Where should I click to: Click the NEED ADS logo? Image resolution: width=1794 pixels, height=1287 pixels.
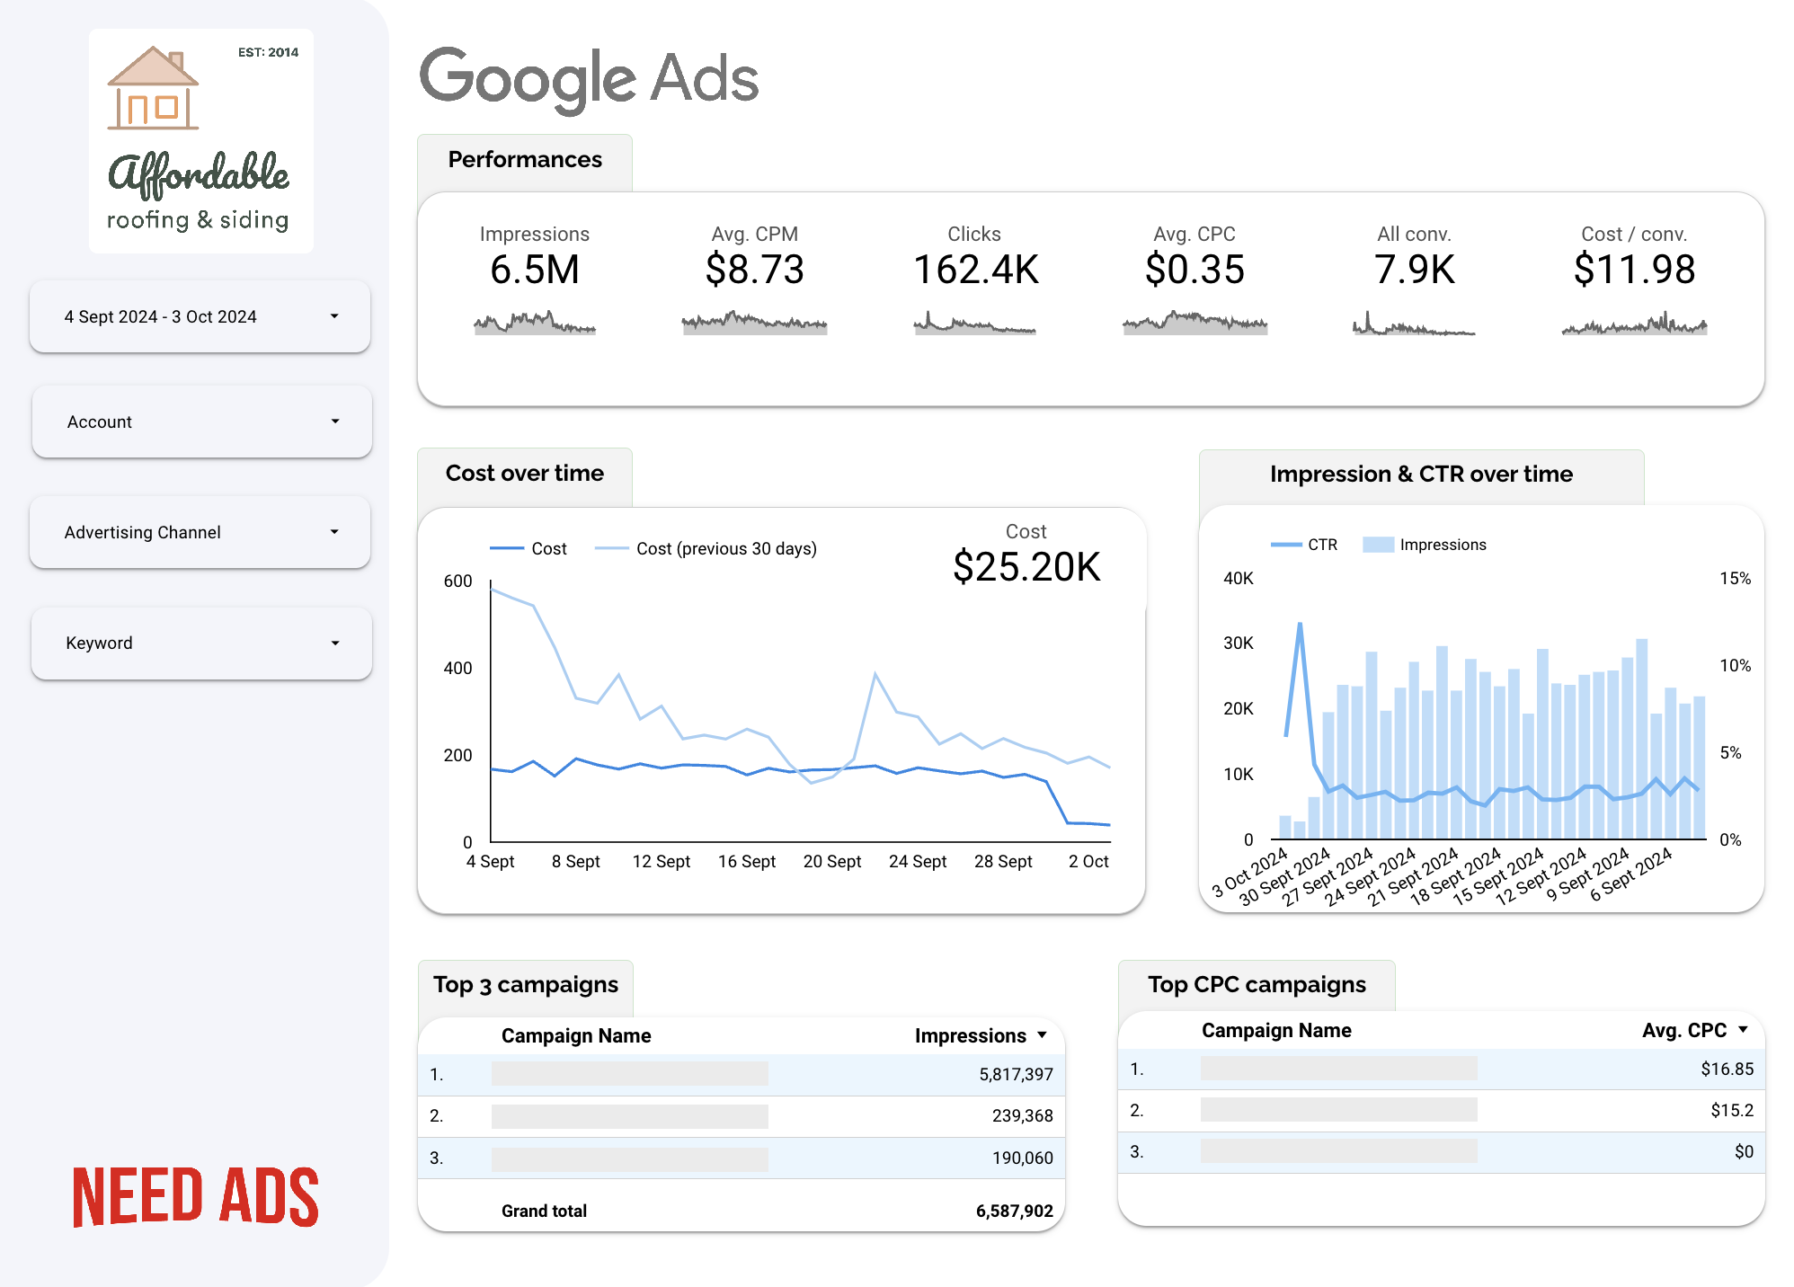[x=196, y=1197]
